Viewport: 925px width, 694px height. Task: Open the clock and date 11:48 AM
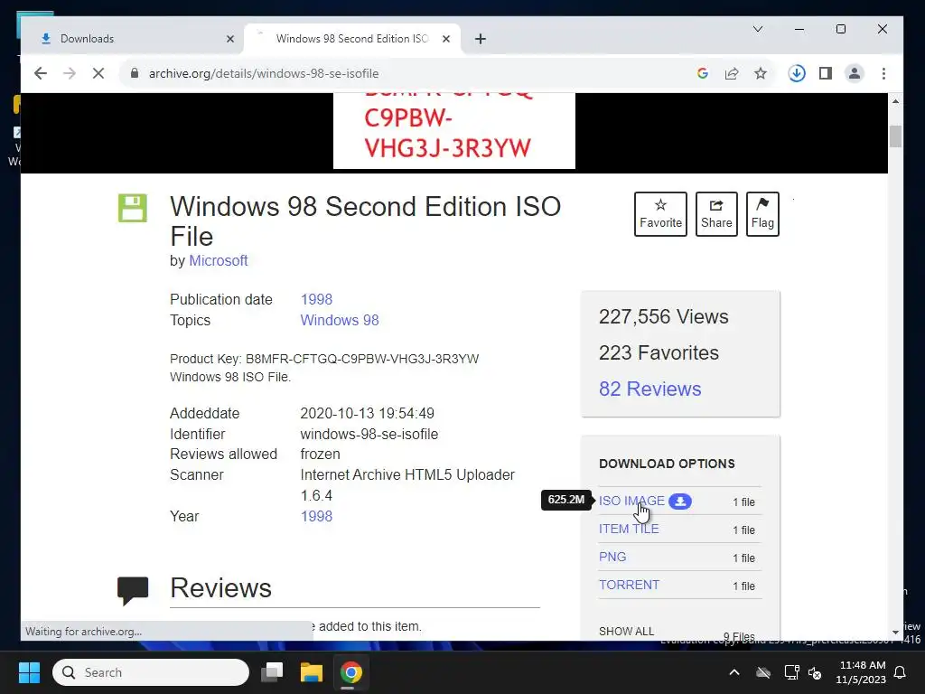tap(861, 672)
